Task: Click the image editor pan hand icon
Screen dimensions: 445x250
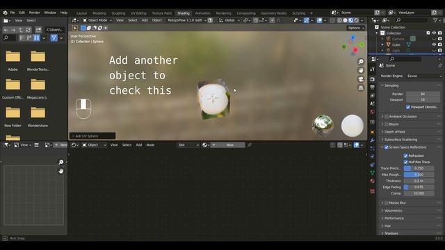Action: (60, 171)
